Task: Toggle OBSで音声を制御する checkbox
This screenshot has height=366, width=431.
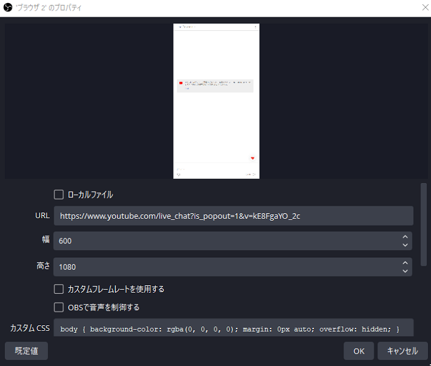Action: click(58, 307)
